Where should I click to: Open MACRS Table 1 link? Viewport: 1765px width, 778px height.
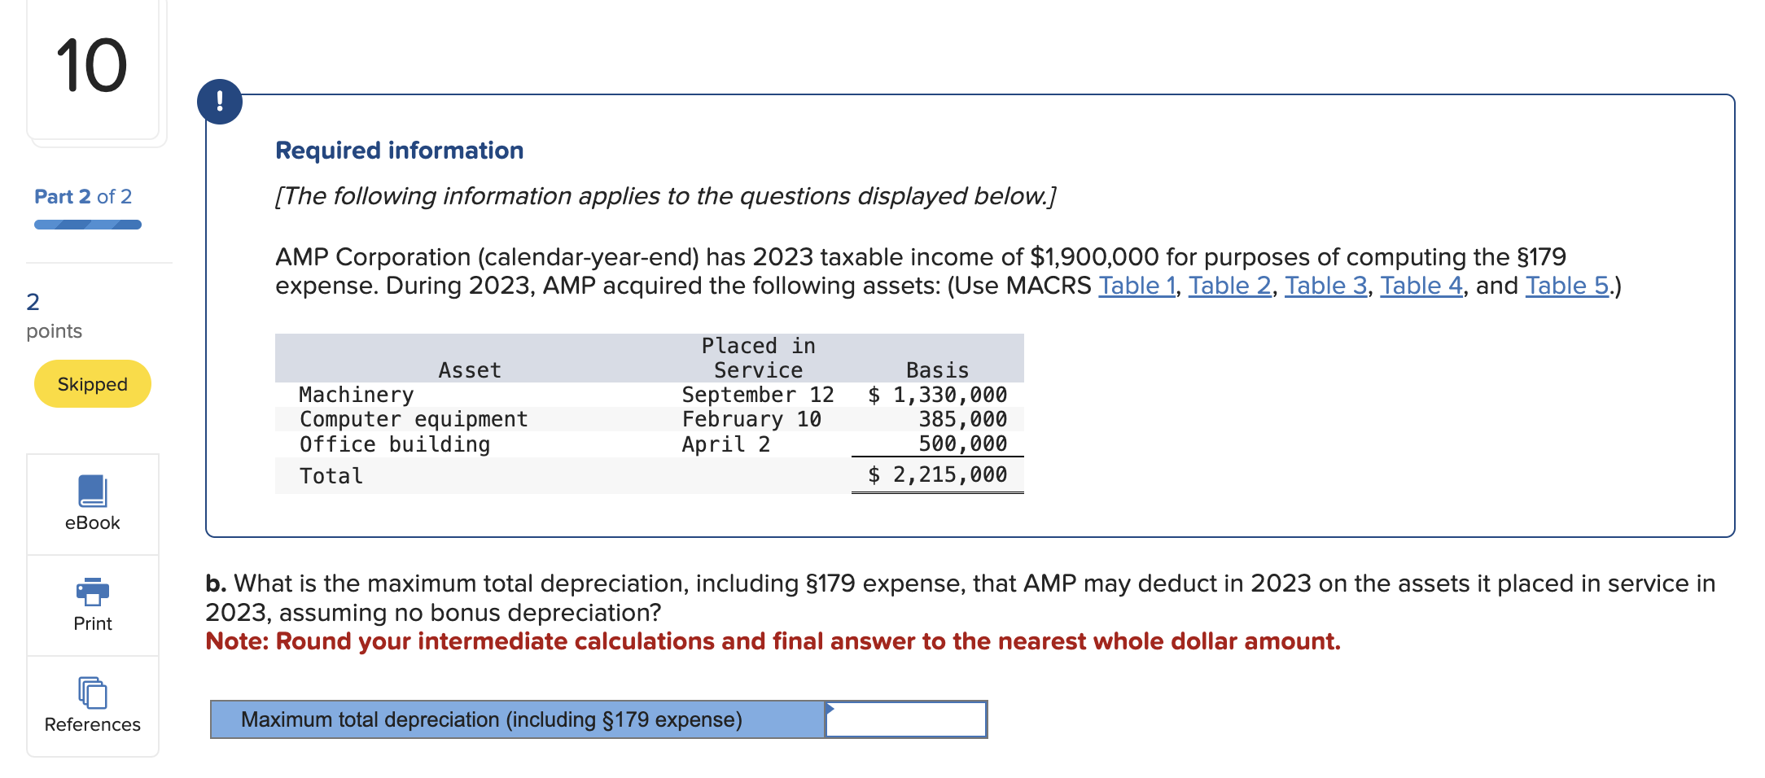click(x=1136, y=285)
